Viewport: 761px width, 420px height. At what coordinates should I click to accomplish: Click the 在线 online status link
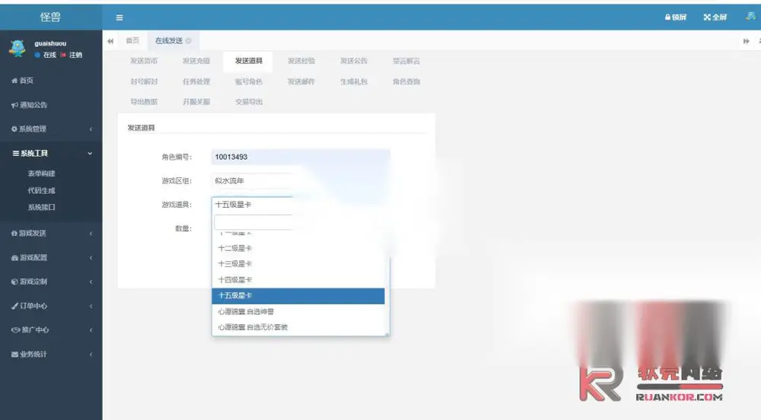click(46, 55)
